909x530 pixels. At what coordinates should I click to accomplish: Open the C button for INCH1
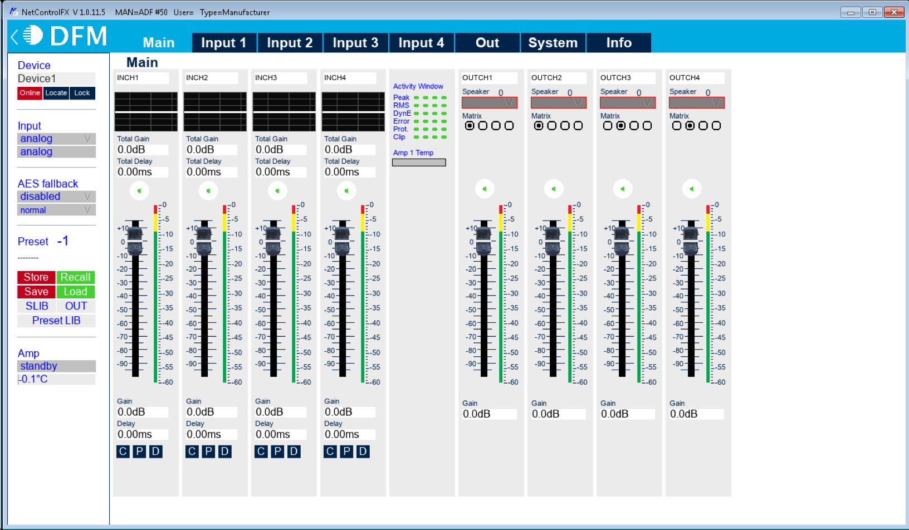(x=123, y=452)
